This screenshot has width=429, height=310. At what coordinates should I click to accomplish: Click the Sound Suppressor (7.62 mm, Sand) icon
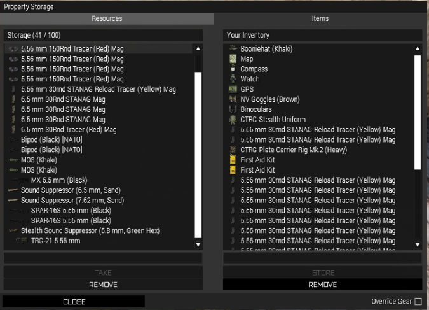tap(13, 200)
